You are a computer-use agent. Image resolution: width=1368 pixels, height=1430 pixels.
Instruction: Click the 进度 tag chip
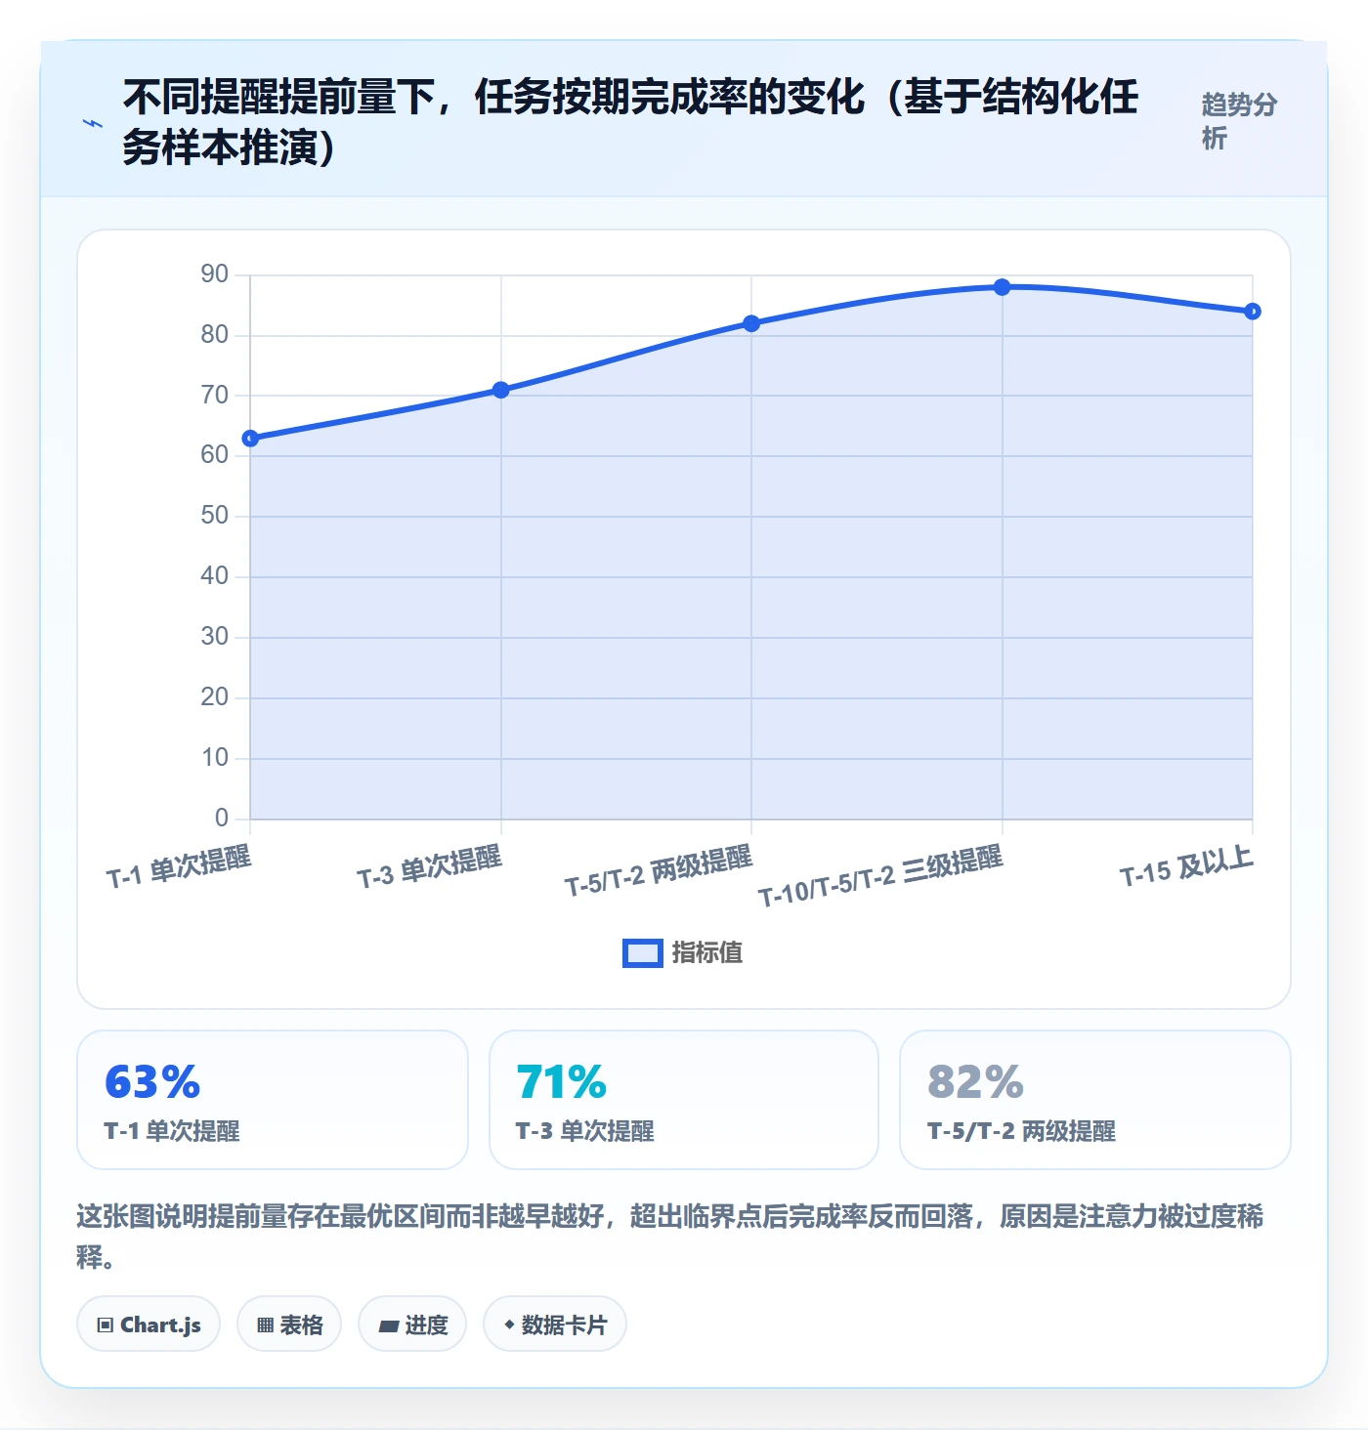412,1325
